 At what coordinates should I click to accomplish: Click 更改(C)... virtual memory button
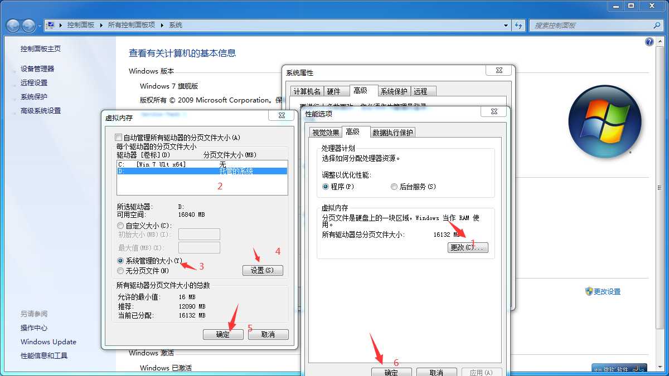point(468,247)
